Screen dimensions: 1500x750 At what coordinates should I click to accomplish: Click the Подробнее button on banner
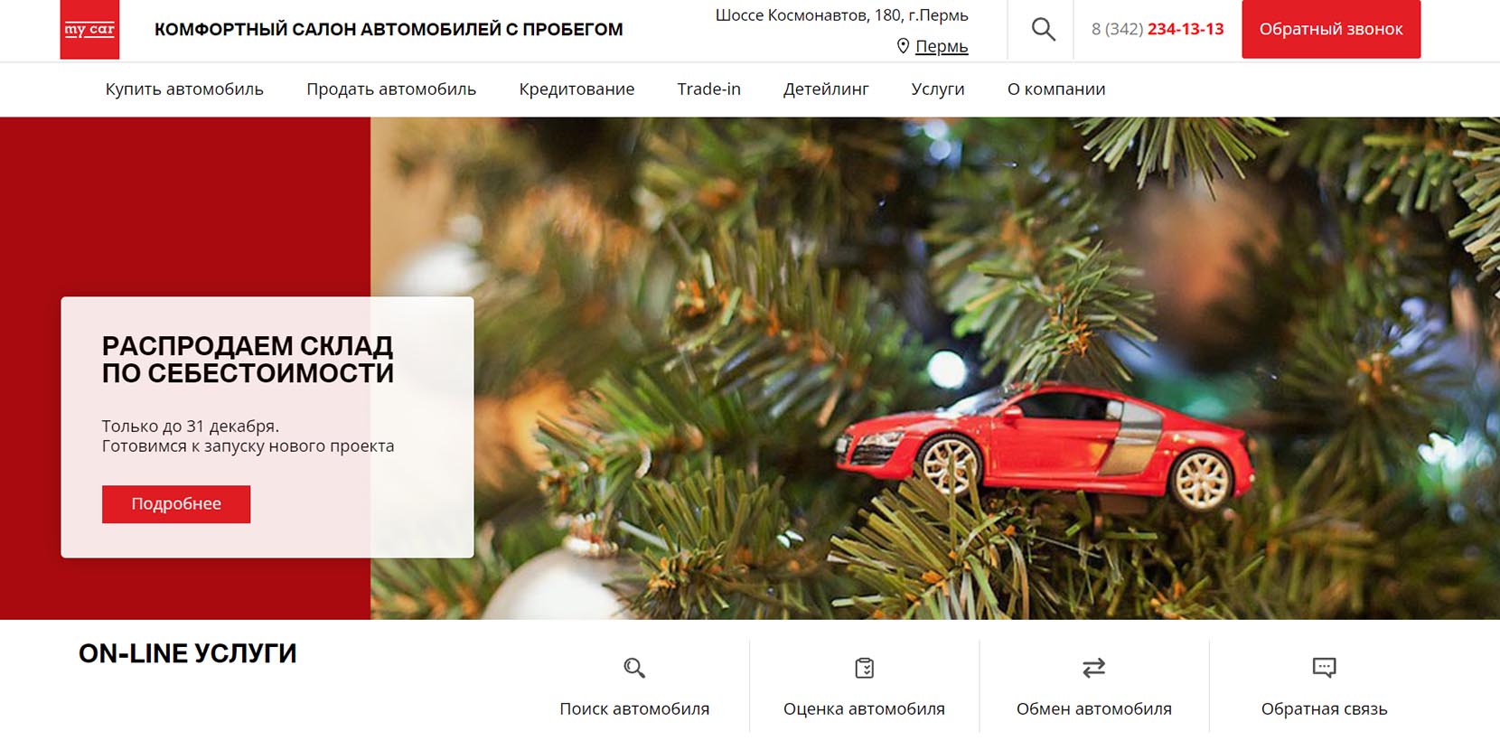point(176,504)
